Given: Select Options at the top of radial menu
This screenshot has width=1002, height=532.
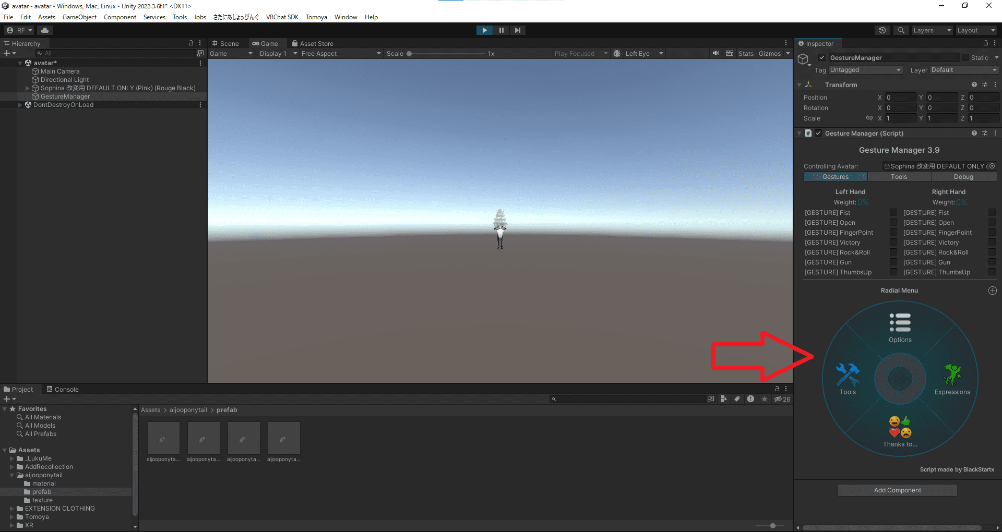Looking at the screenshot, I should pyautogui.click(x=900, y=326).
